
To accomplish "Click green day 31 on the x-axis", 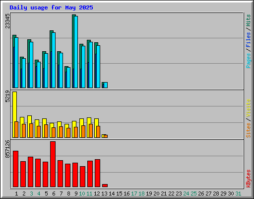I will tap(238, 194).
